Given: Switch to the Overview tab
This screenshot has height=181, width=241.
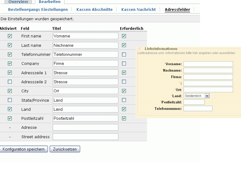Looking at the screenshot, I should (x=18, y=2).
